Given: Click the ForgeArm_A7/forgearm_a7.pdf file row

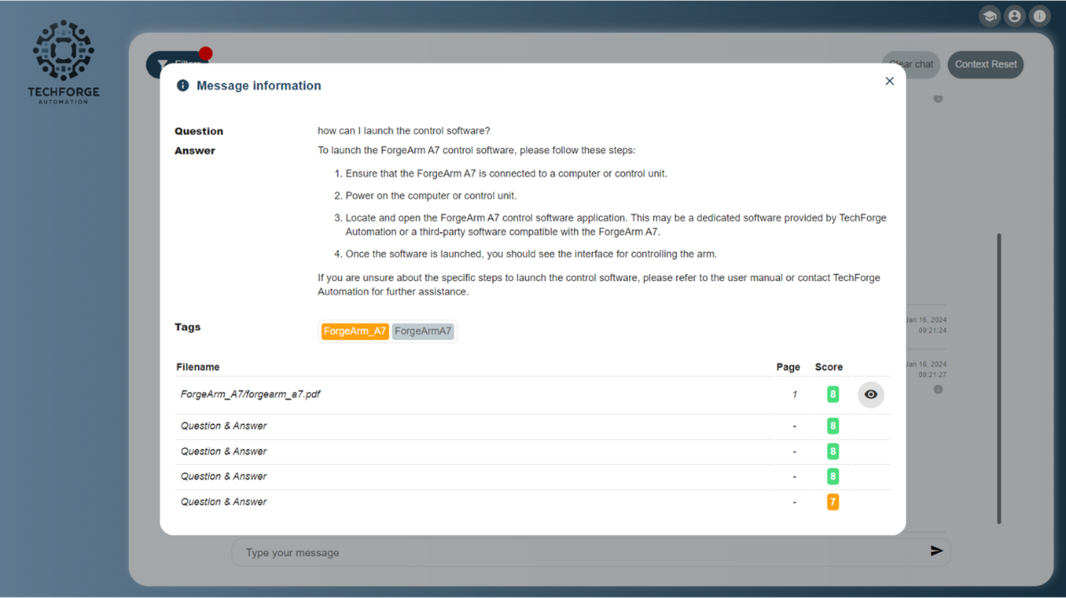Looking at the screenshot, I should coord(250,395).
